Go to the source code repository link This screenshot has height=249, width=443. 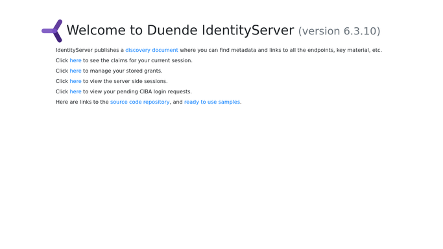140,102
